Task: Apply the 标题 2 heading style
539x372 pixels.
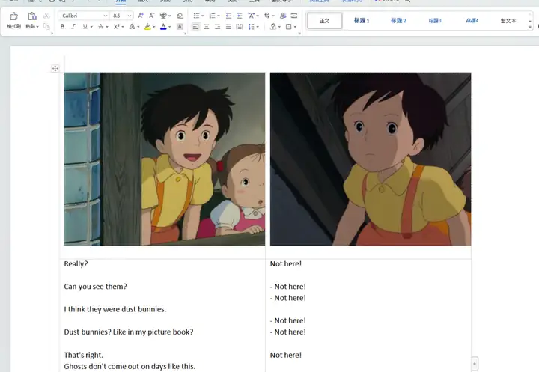Action: click(398, 21)
